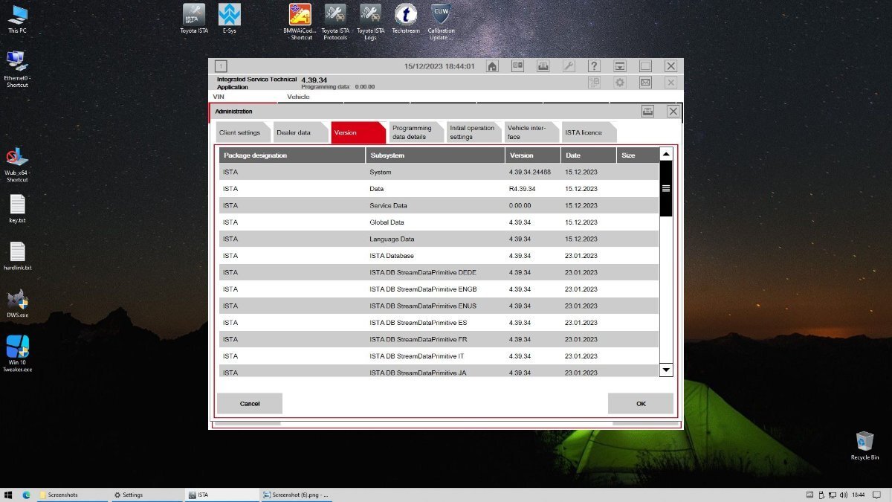Image resolution: width=892 pixels, height=502 pixels.
Task: Click the flowchart icon next to the gear
Action: [593, 82]
